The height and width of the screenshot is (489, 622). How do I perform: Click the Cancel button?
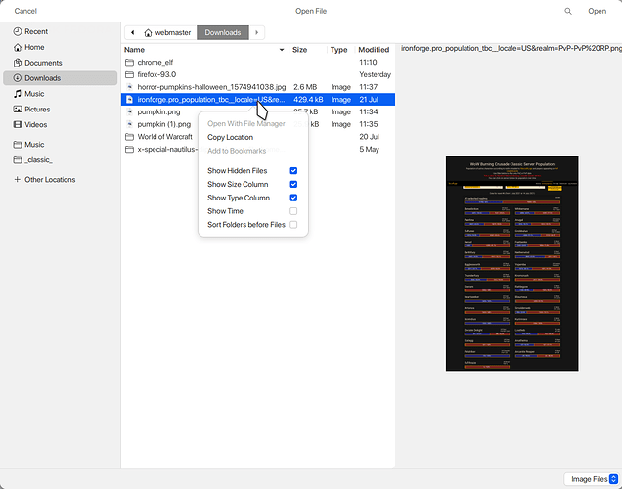click(25, 11)
